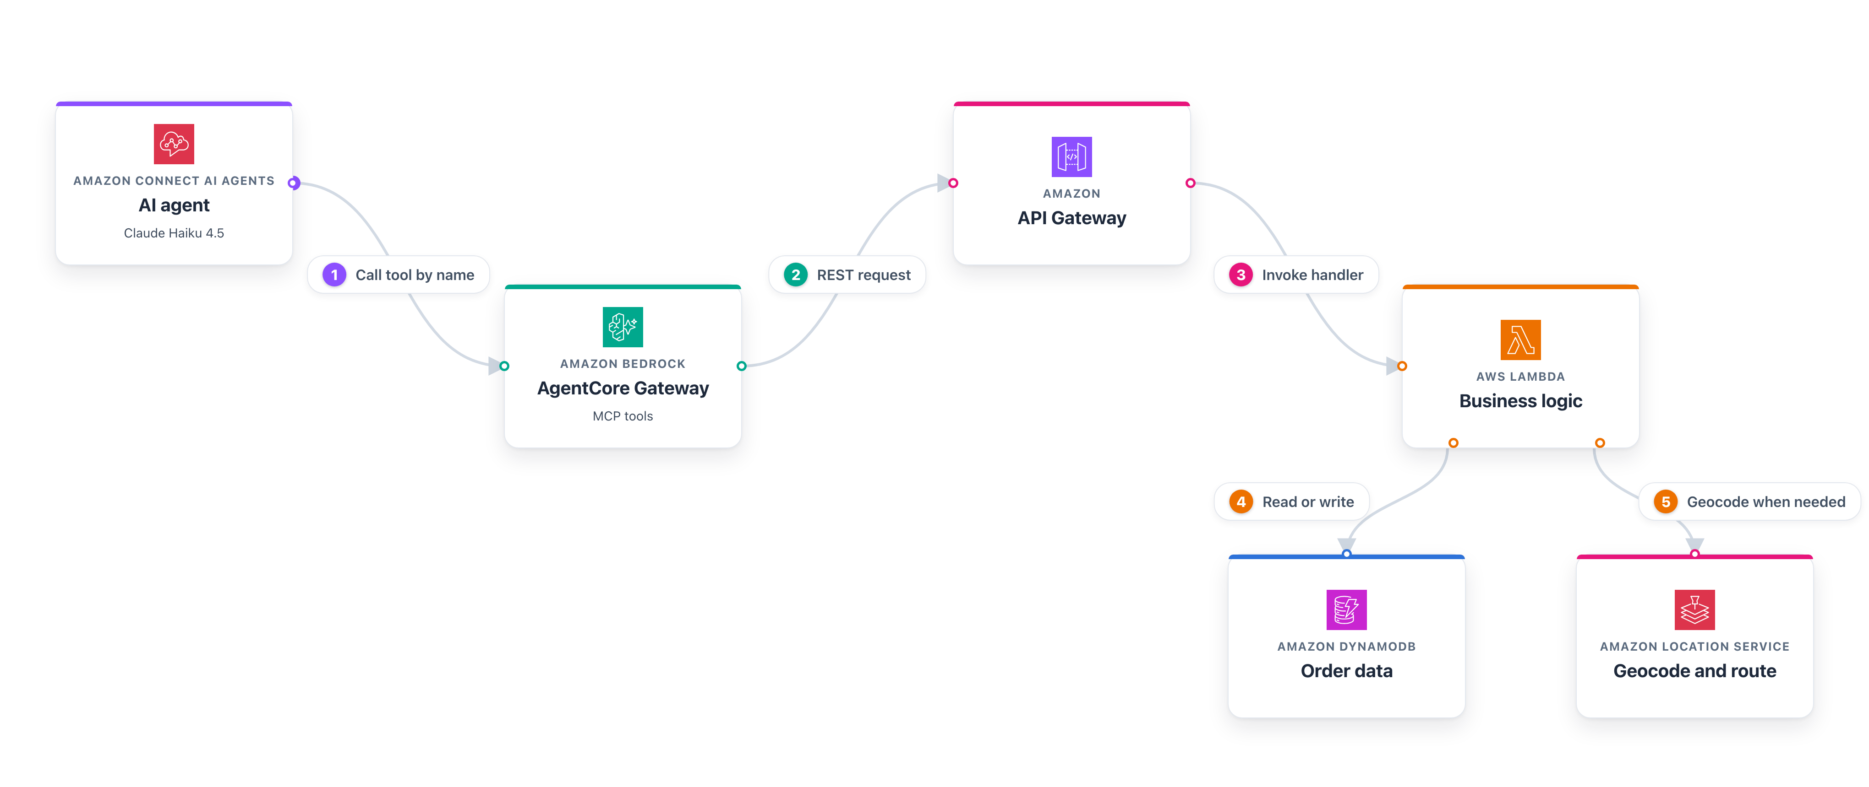The height and width of the screenshot is (787, 1869).
Task: Select the 'AMAZON BEDROCK' label
Action: 623,364
